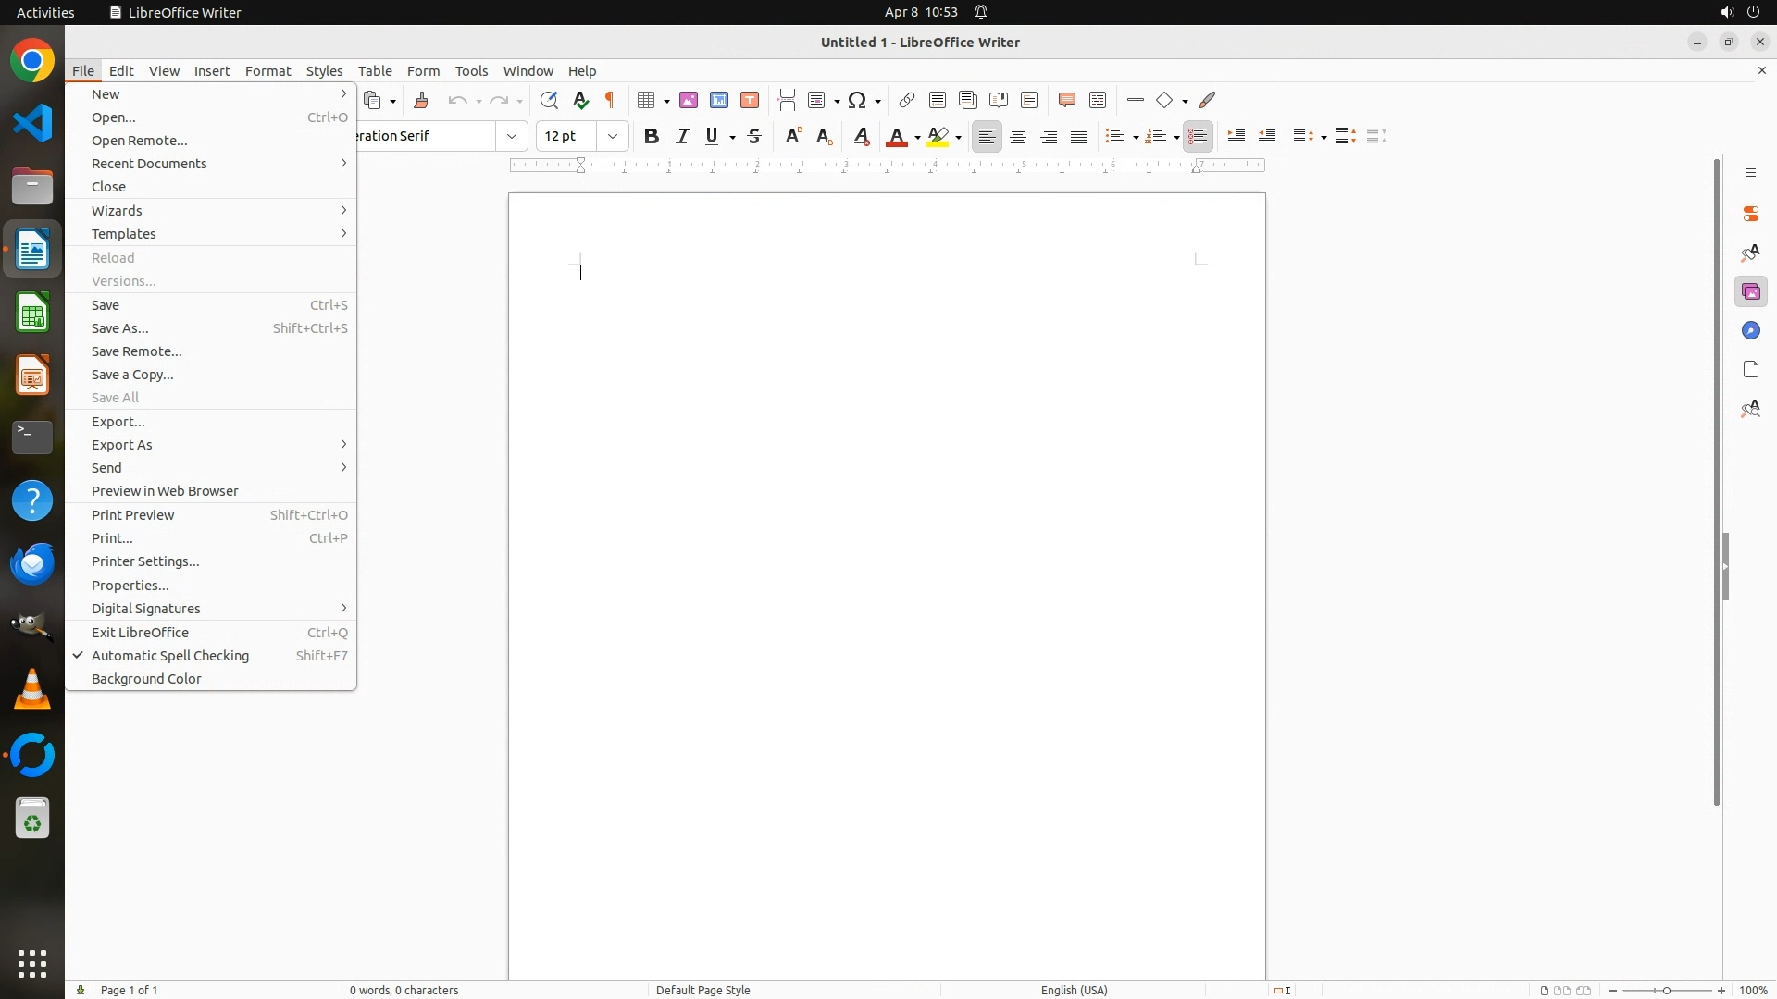Adjust the zoom slider in status bar
This screenshot has height=999, width=1777.
pyautogui.click(x=1667, y=990)
